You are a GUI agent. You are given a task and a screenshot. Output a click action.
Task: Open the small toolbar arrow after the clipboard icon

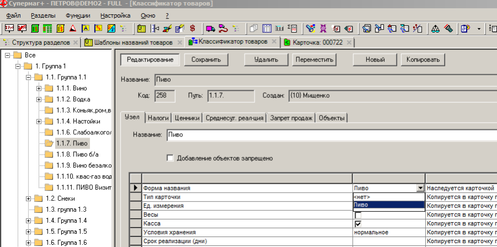479,29
